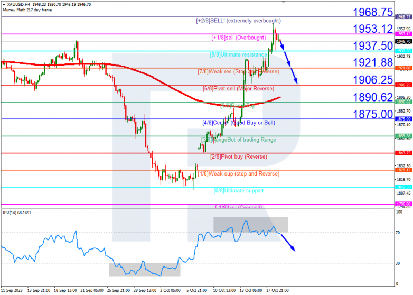Select the orange 1828.12 axis price tag
Screen dimensions: 413x295
click(x=403, y=170)
